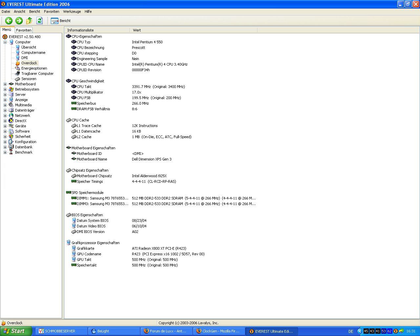The height and width of the screenshot is (336, 420).
Task: Click the Benchmark hourglass icon
Action: point(11,152)
